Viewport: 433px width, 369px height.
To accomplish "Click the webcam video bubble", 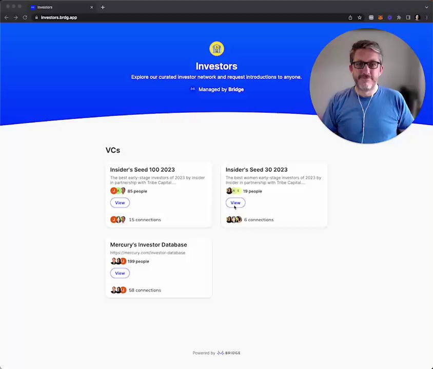I will coord(367,86).
